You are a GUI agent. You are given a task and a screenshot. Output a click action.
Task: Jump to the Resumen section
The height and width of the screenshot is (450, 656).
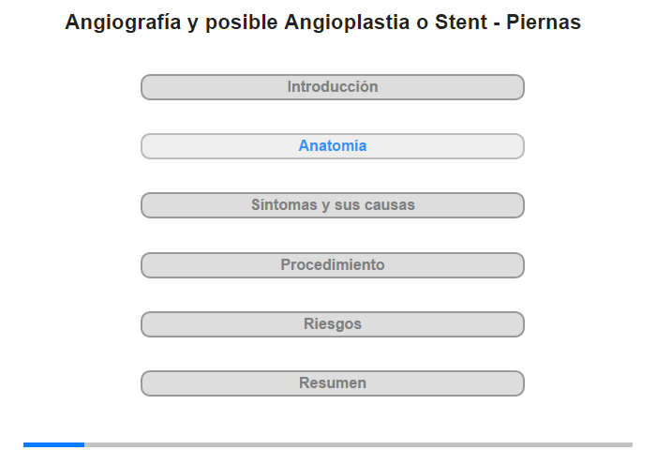point(333,383)
